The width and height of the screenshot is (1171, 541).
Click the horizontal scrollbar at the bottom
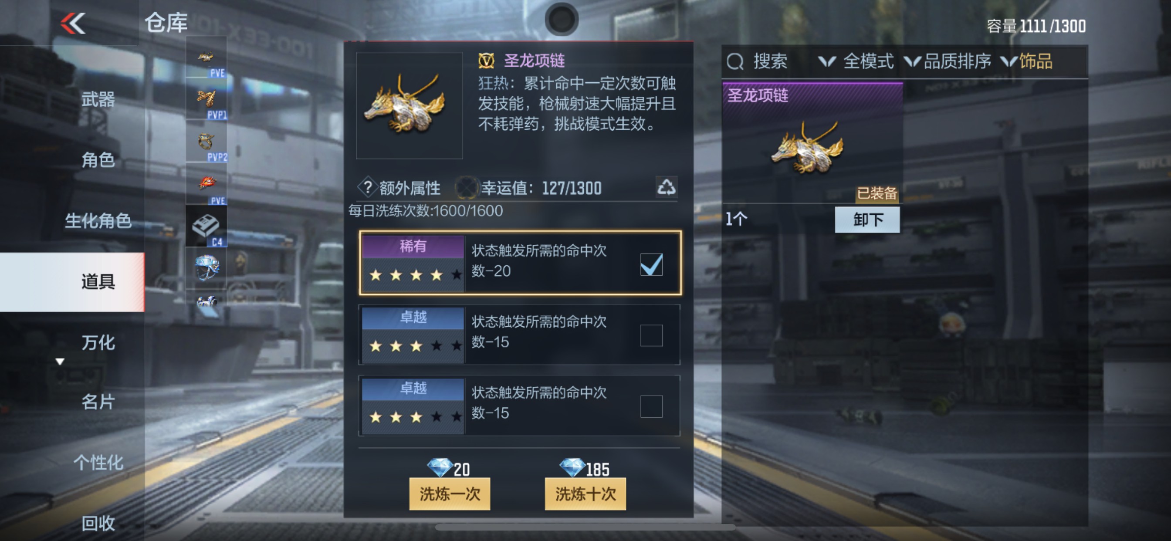[x=585, y=527]
